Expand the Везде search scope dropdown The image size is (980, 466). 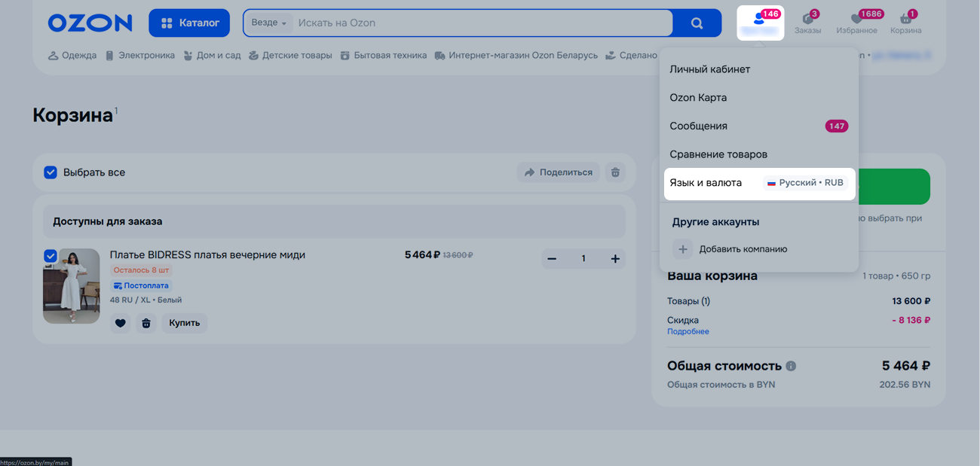click(x=268, y=23)
